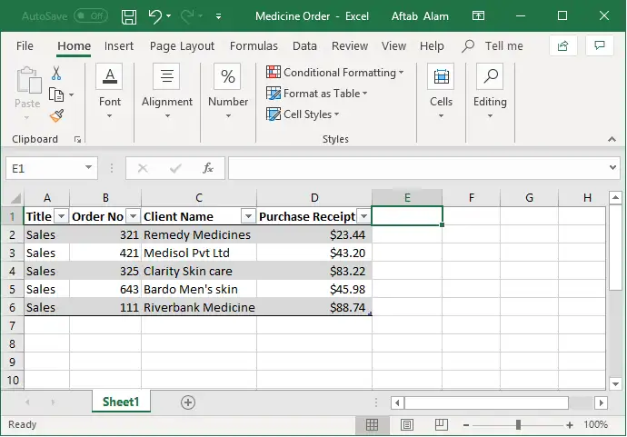Open the Cells group button
The image size is (627, 437).
[441, 92]
